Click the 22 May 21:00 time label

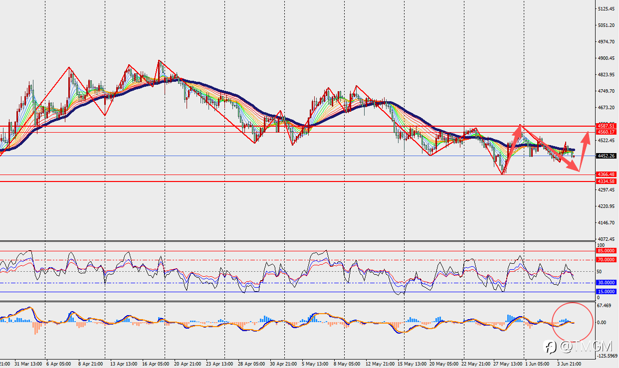click(475, 364)
